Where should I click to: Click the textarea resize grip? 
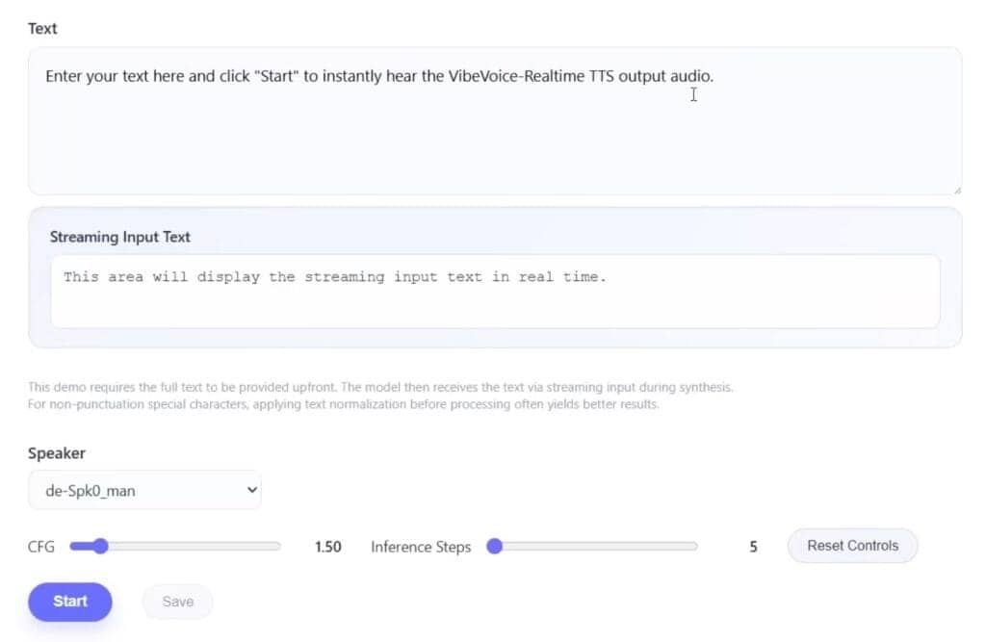coord(957,189)
